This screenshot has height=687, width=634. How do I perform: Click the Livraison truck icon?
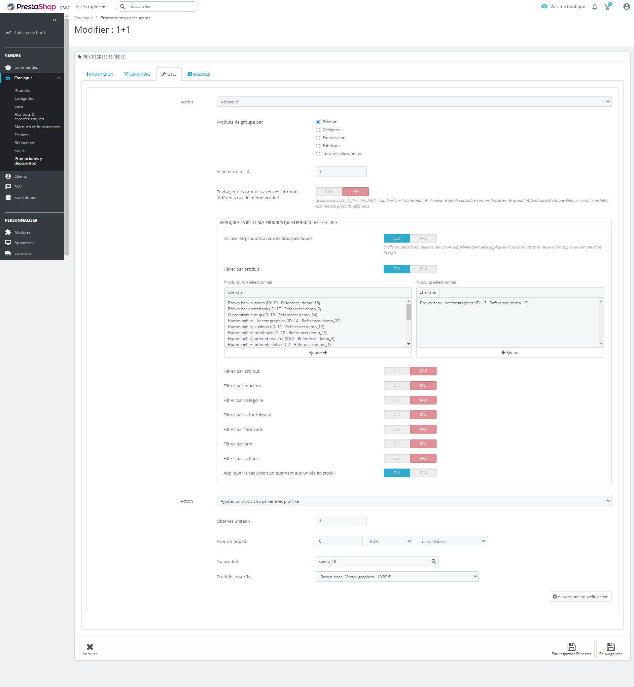(x=8, y=253)
